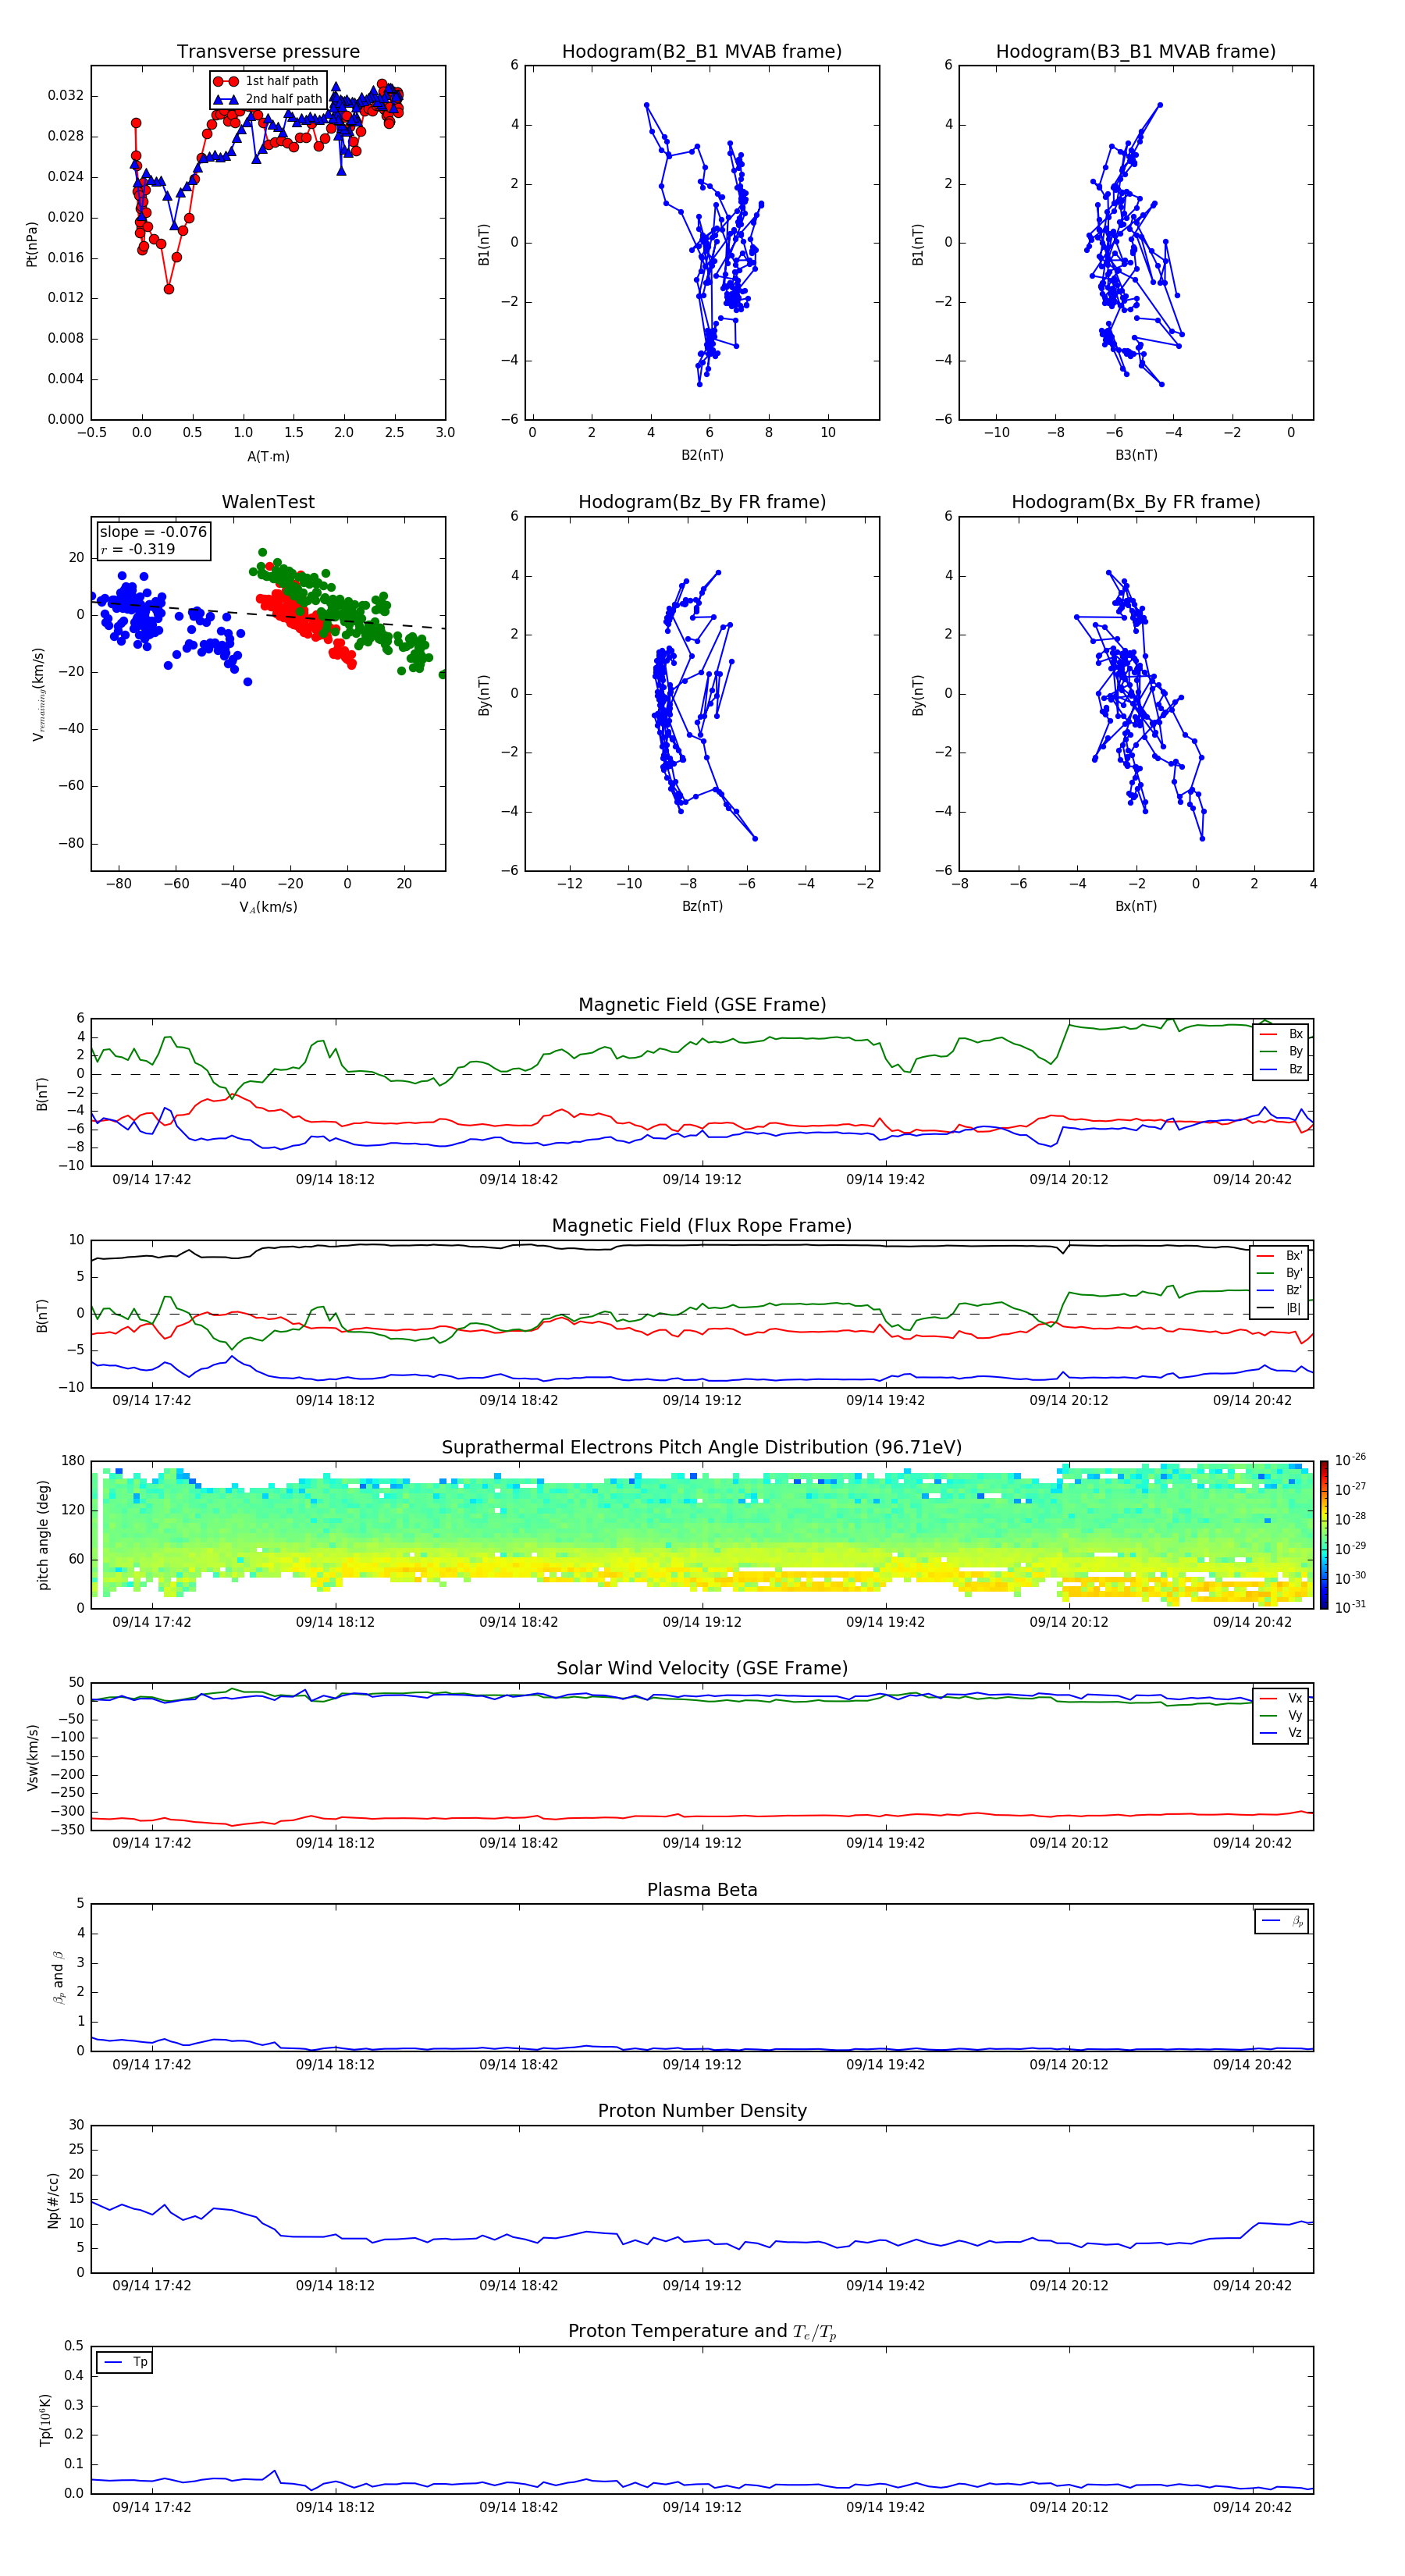Click the 10^-26 colorbar label
Image resolution: width=1405 pixels, height=2576 pixels.
point(1350,1460)
